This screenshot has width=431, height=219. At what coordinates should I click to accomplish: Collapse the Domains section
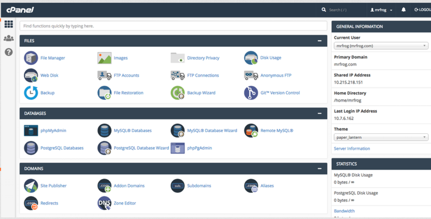pyautogui.click(x=320, y=169)
